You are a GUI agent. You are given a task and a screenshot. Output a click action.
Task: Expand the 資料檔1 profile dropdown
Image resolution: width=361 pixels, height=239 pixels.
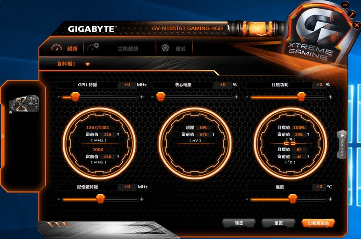(x=87, y=64)
